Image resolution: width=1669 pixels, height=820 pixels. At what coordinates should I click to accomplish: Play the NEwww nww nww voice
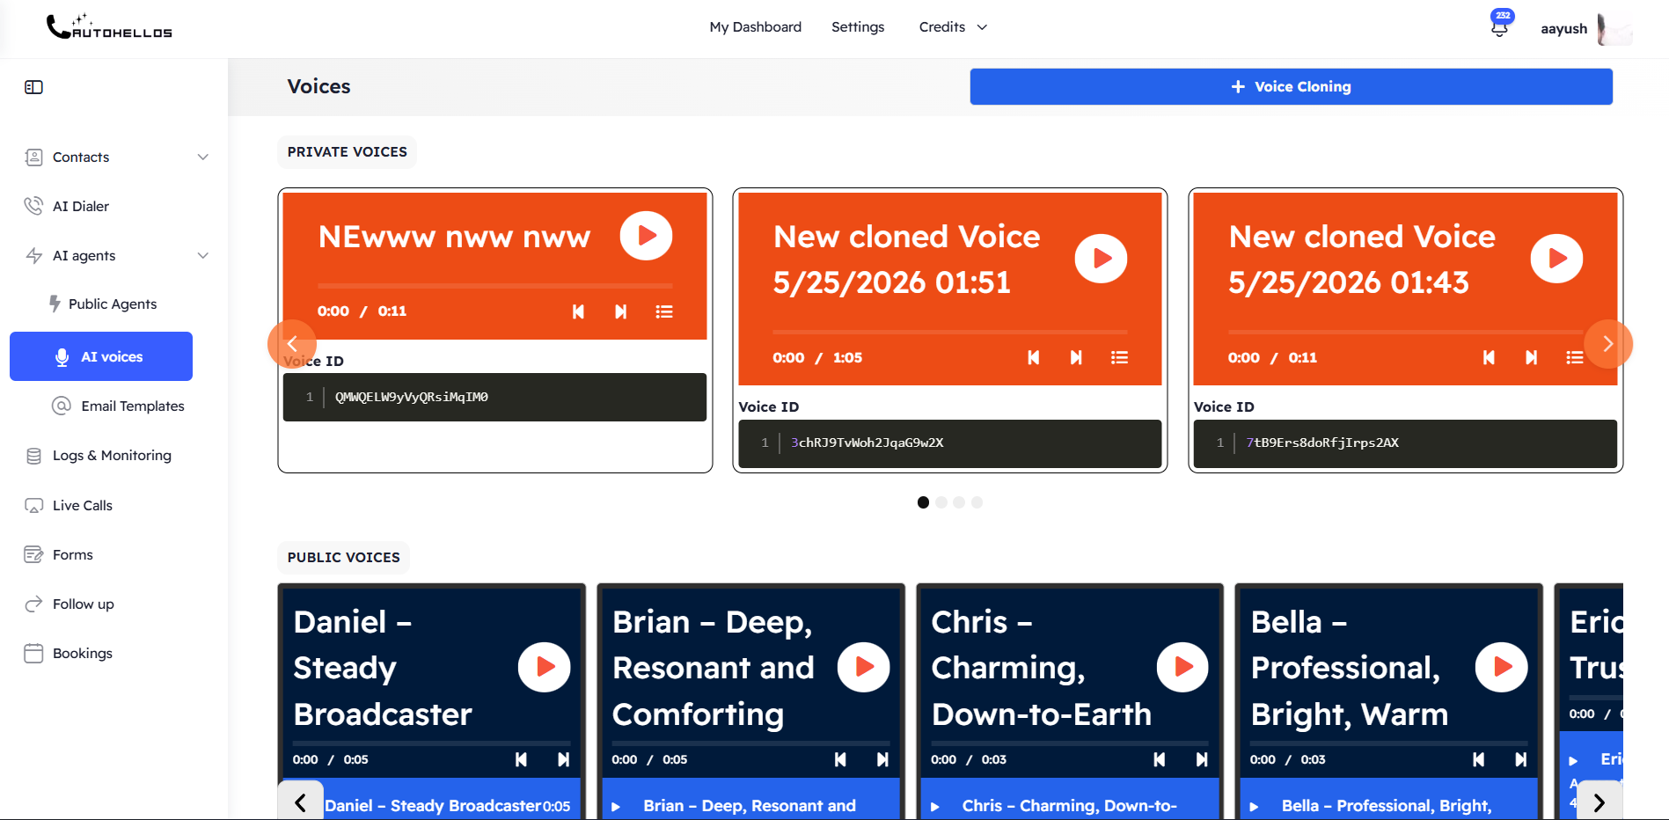click(x=646, y=236)
